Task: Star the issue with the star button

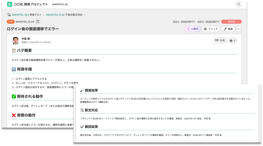Action: 232,41
